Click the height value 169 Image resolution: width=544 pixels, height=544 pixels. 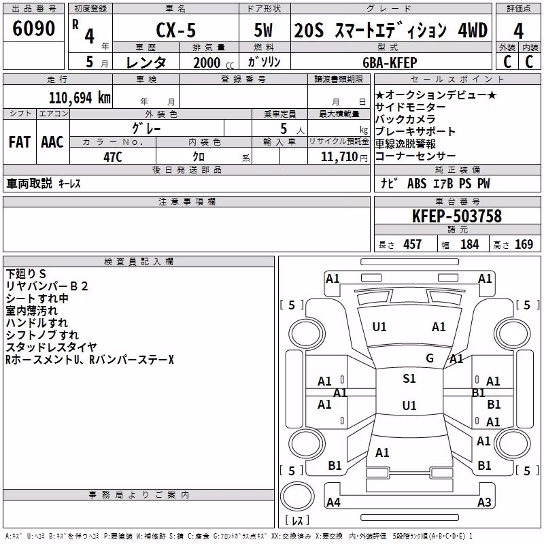(524, 244)
